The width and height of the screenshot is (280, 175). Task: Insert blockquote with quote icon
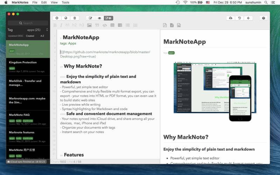click(x=97, y=25)
